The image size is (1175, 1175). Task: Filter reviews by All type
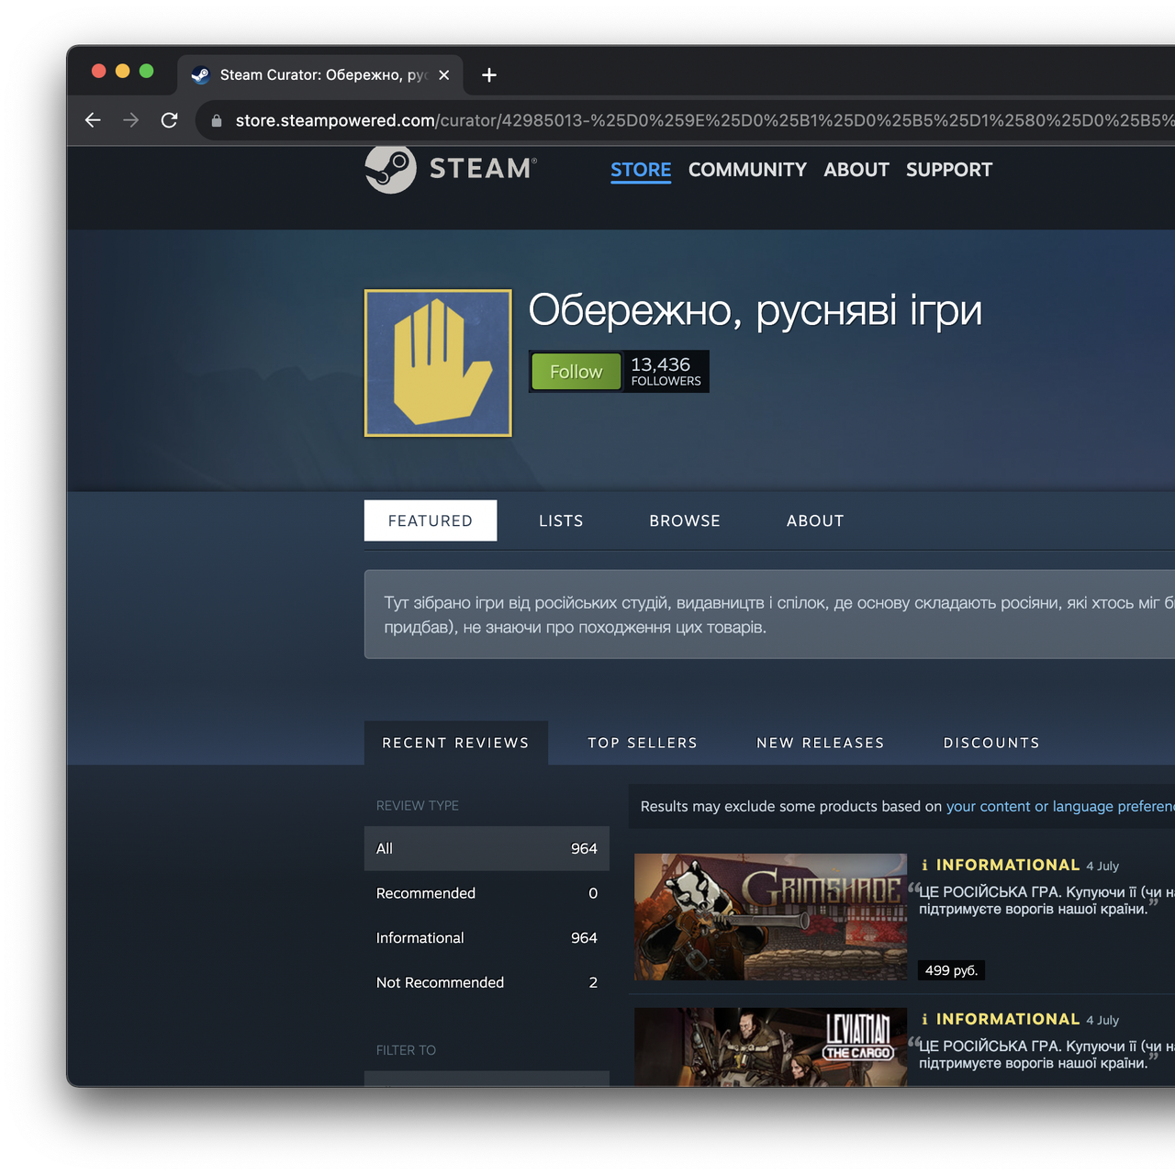[487, 848]
